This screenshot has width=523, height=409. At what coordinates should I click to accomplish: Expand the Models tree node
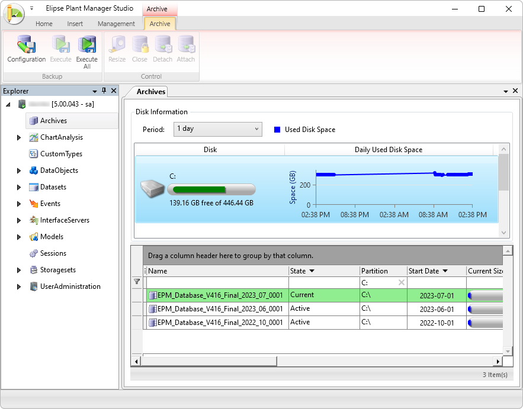(20, 237)
